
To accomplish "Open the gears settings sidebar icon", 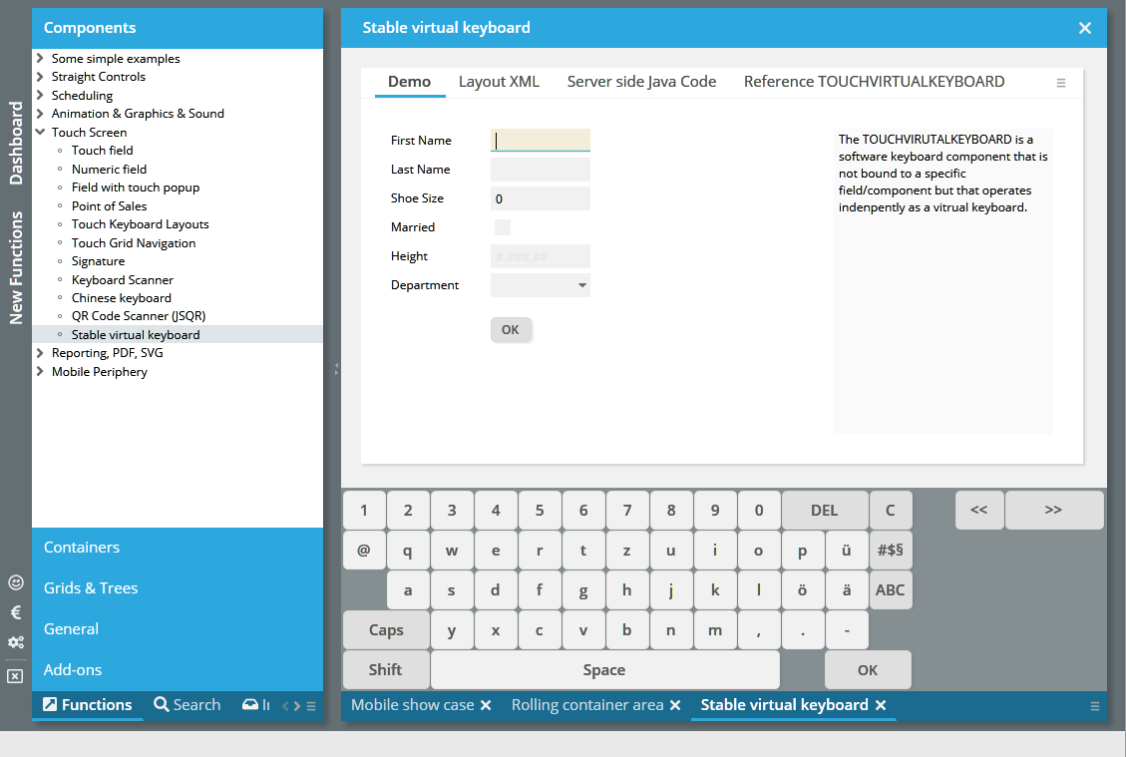I will (x=15, y=642).
